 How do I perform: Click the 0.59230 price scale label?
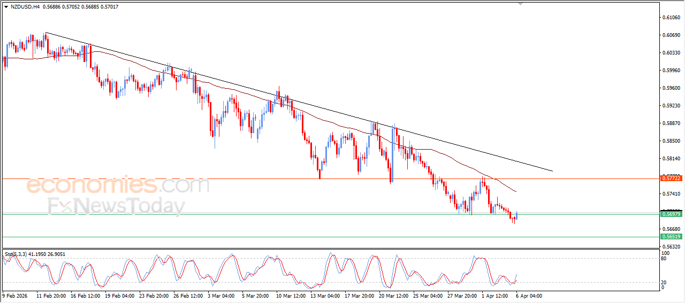[x=671, y=106]
